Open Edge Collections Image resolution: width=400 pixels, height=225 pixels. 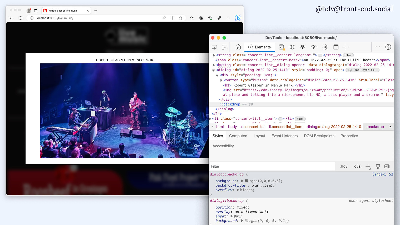coord(201,18)
